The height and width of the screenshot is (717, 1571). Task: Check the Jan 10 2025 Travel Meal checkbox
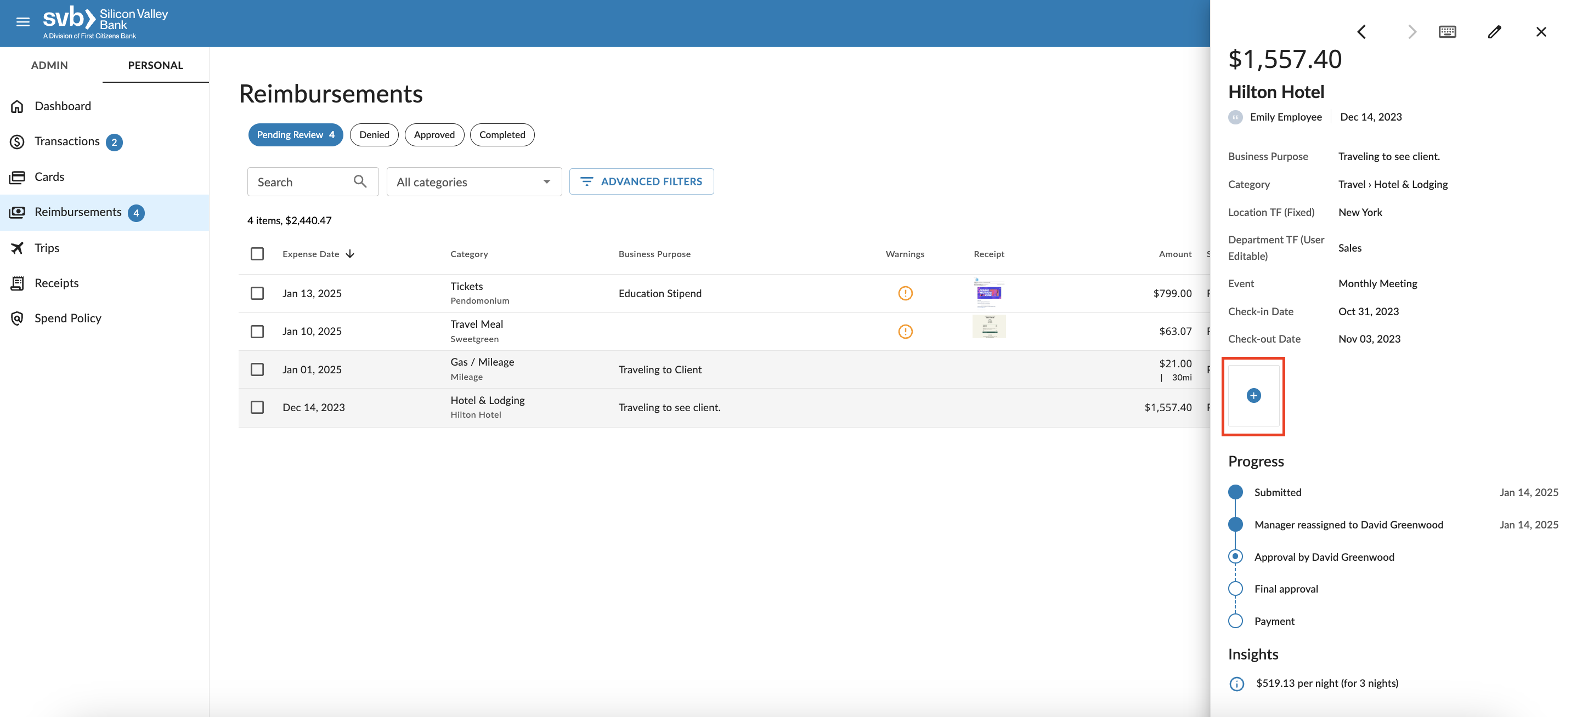[257, 331]
